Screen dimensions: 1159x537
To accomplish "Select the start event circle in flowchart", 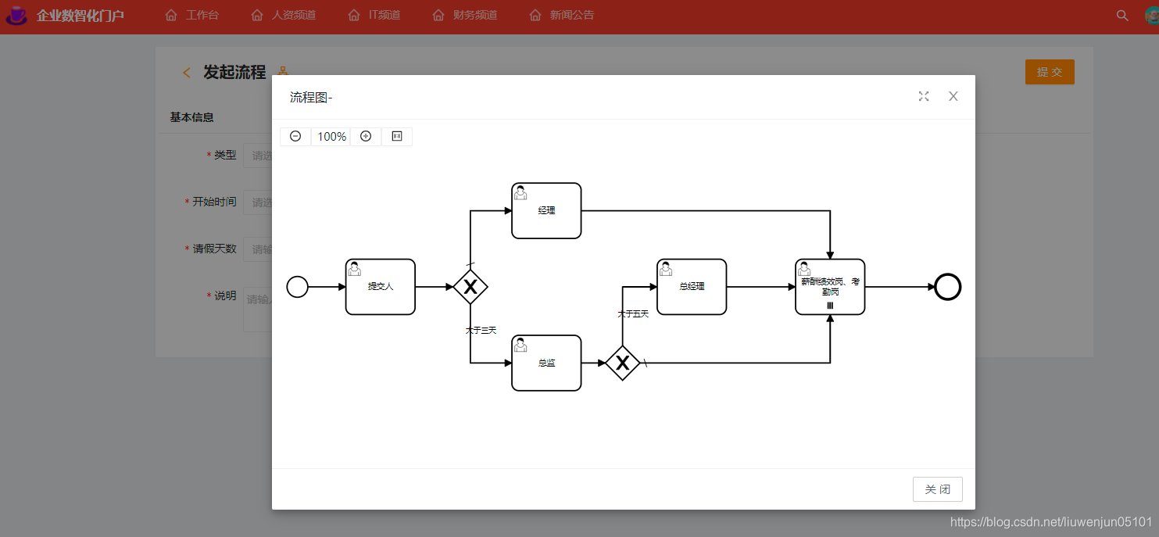I will tap(297, 287).
